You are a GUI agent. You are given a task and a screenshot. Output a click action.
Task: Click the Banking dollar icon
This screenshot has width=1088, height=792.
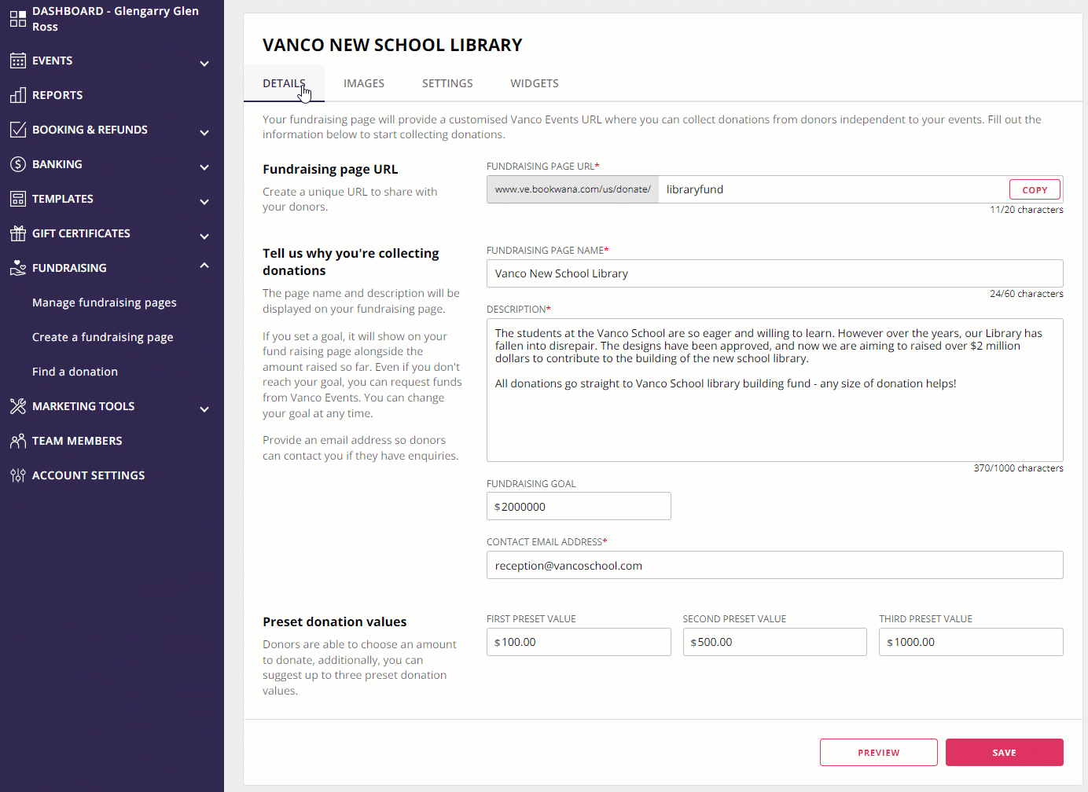(x=17, y=164)
